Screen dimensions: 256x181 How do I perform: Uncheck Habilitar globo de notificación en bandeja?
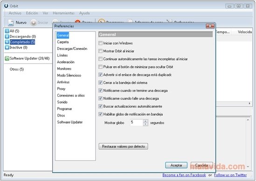tap(100, 114)
